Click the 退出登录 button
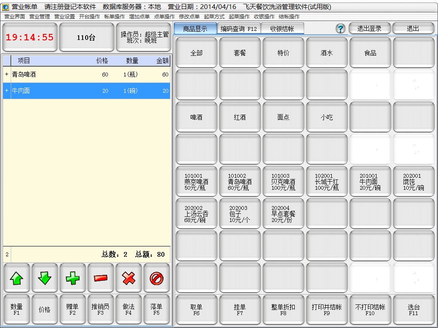Viewport: 438px width, 328px height. click(369, 29)
